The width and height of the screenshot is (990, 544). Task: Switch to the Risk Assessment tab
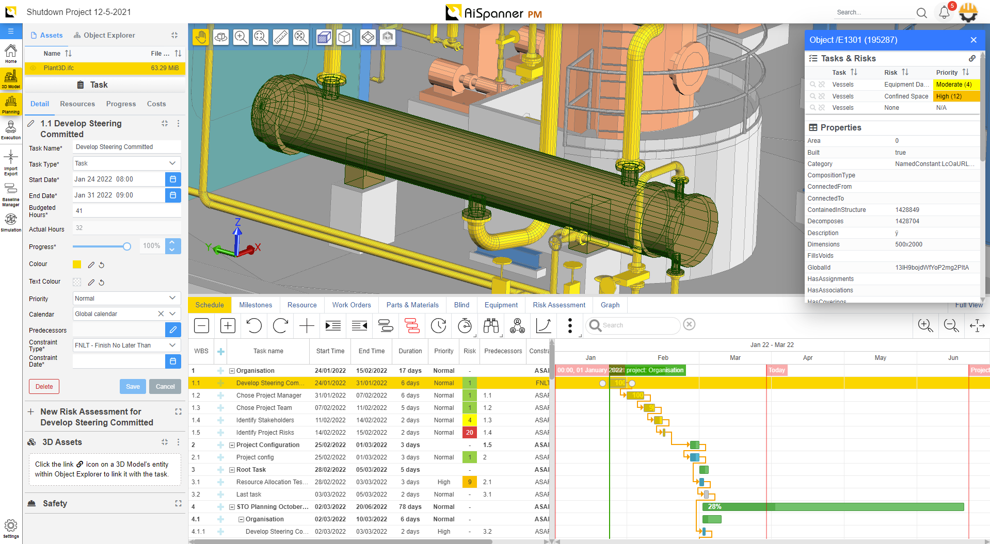coord(558,305)
